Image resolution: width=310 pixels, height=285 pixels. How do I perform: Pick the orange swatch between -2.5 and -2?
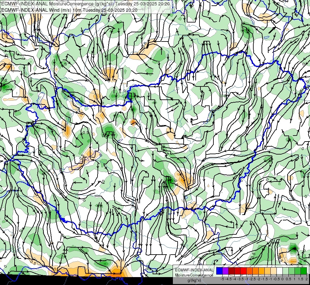[256, 271]
